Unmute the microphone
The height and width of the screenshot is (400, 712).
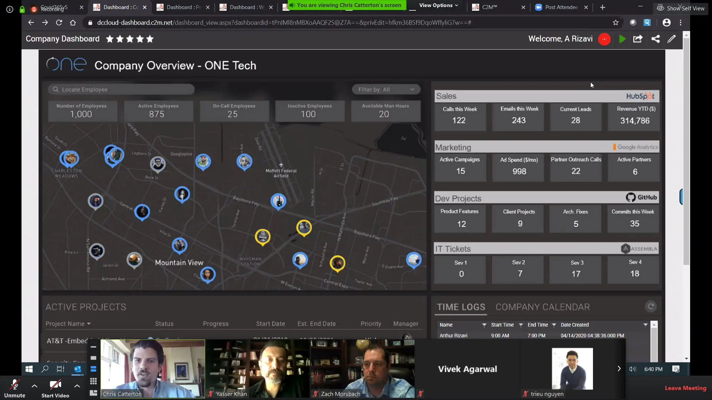point(14,388)
